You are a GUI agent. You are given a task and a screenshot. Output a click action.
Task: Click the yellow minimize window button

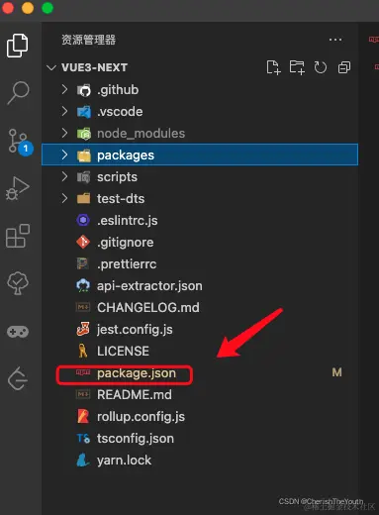pyautogui.click(x=28, y=8)
